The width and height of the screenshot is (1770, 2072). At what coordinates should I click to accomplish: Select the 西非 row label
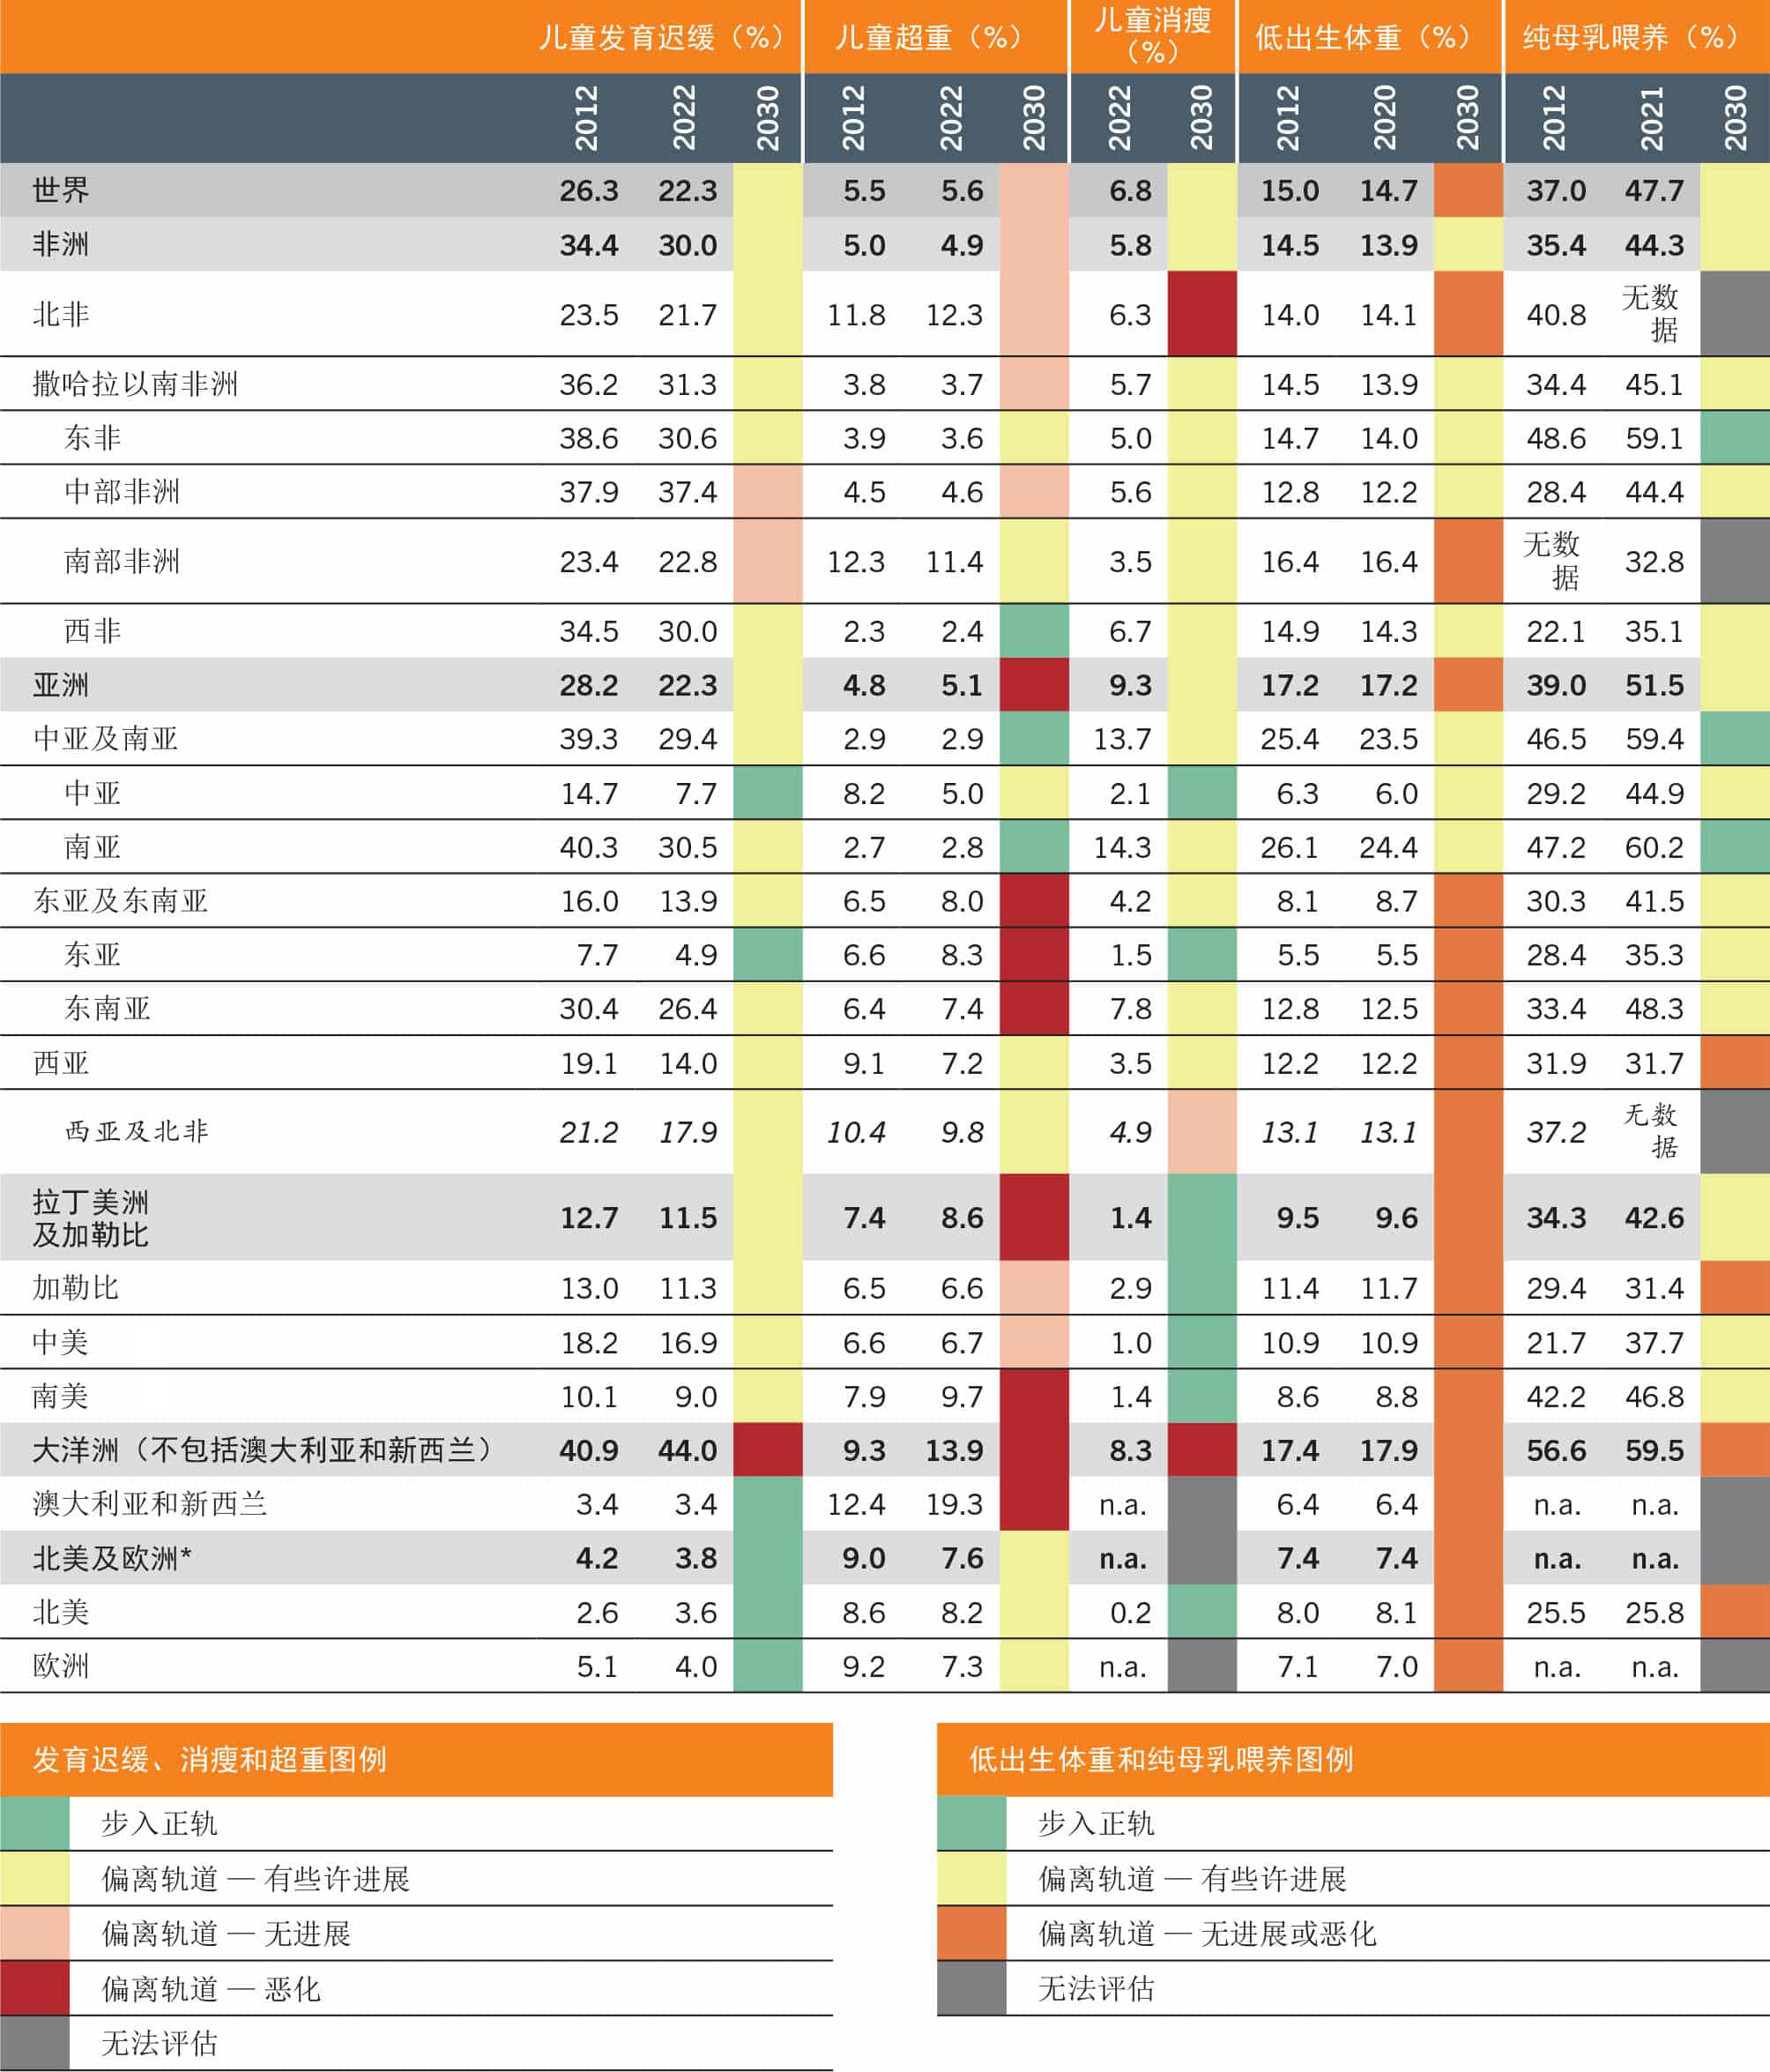[92, 631]
